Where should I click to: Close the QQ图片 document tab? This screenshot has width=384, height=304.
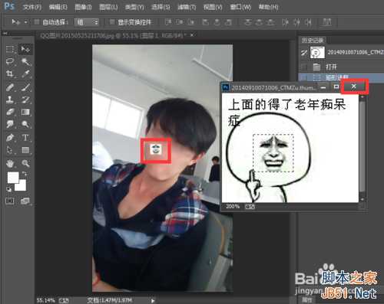pyautogui.click(x=192, y=35)
